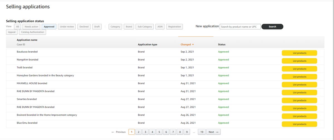Filter by Registration type
Screen dimensions: 334x140
pos(175,27)
